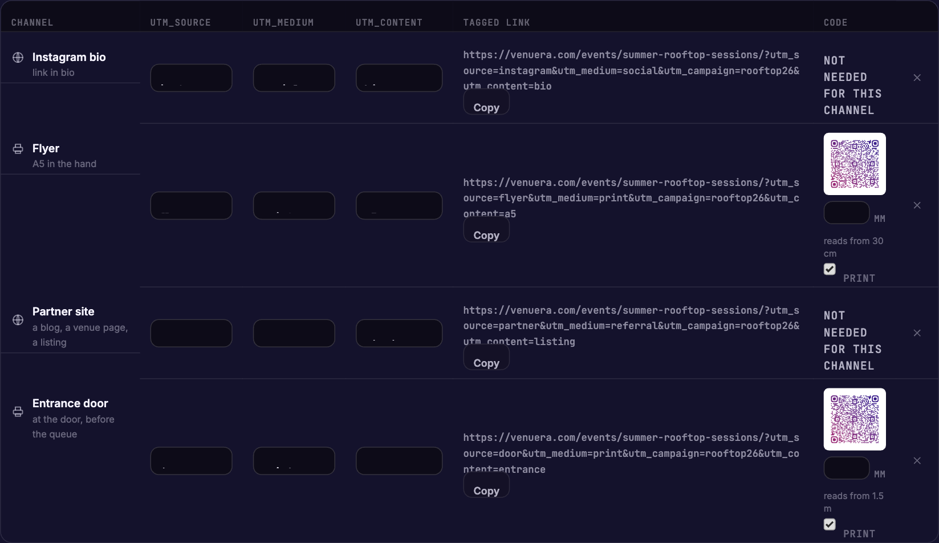This screenshot has width=939, height=543.
Task: Copy the Partner site tagged link
Action: click(486, 358)
